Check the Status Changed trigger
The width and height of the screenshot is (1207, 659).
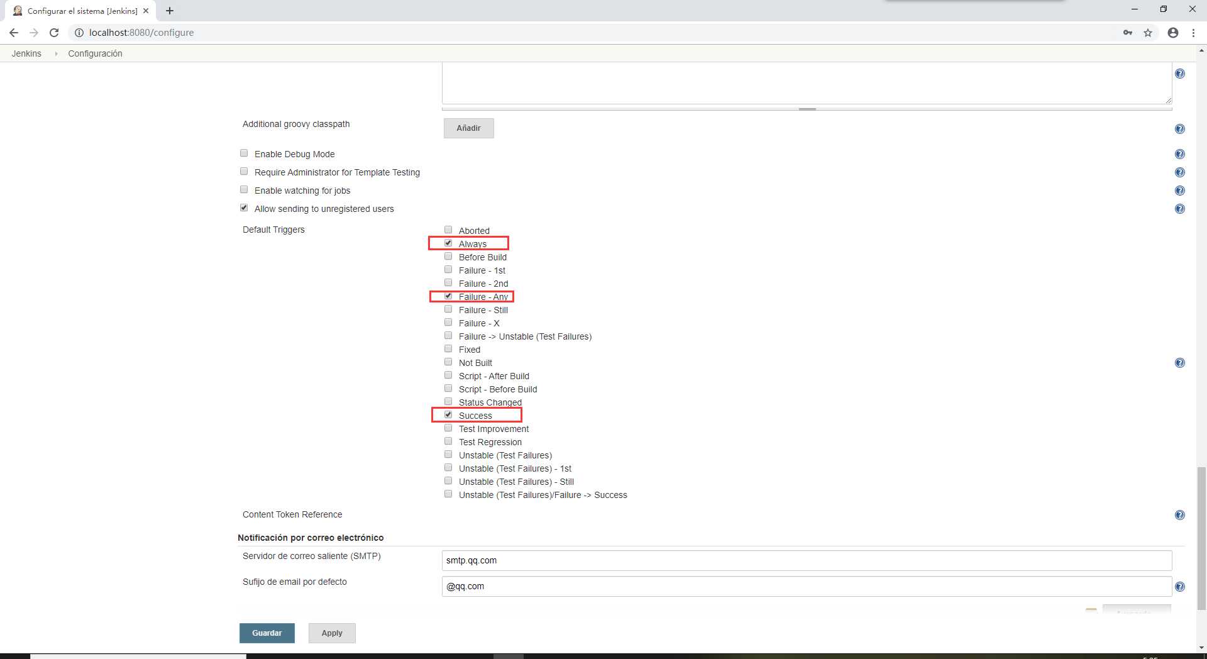[448, 401]
